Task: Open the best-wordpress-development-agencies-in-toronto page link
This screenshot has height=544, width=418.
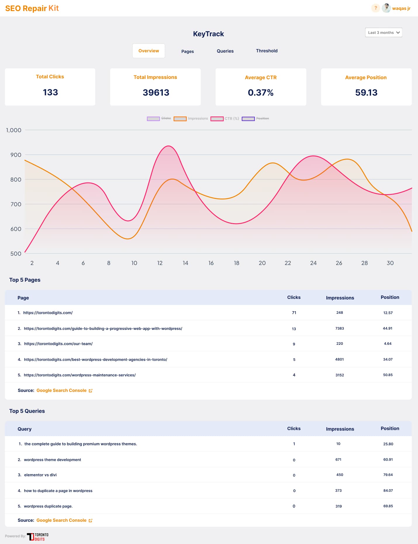Action: [x=96, y=359]
